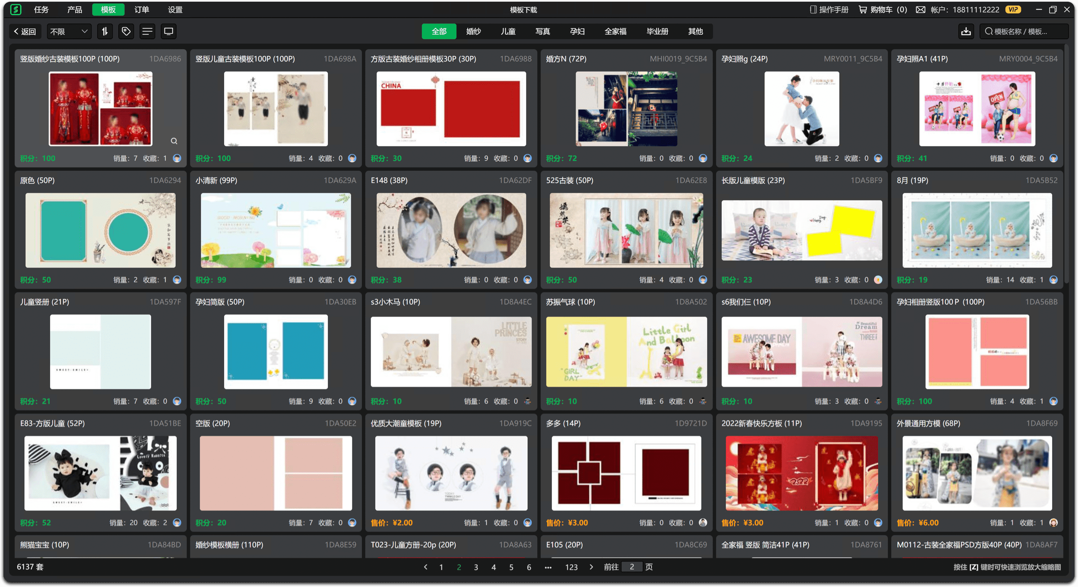The height and width of the screenshot is (587, 1078).
Task: Go to page 4
Action: click(494, 567)
